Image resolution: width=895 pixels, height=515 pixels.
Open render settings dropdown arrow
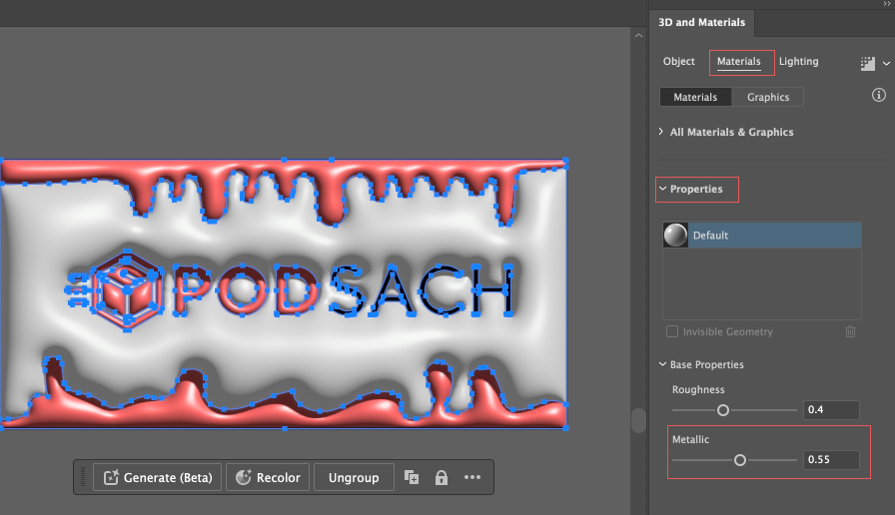pyautogui.click(x=886, y=63)
